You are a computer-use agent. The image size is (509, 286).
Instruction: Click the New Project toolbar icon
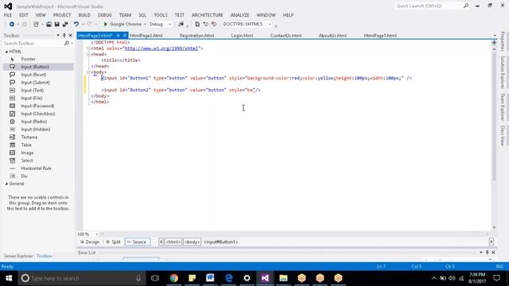[36, 25]
